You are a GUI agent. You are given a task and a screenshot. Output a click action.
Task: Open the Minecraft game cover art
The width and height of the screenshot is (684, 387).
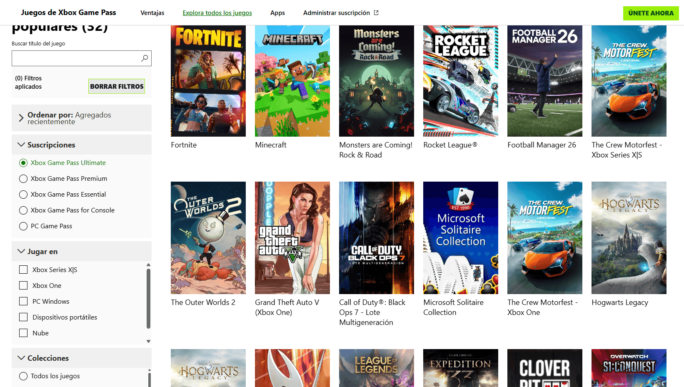click(292, 81)
